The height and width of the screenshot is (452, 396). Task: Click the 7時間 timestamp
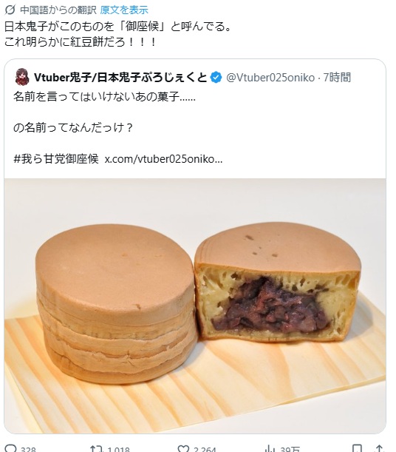coord(337,78)
